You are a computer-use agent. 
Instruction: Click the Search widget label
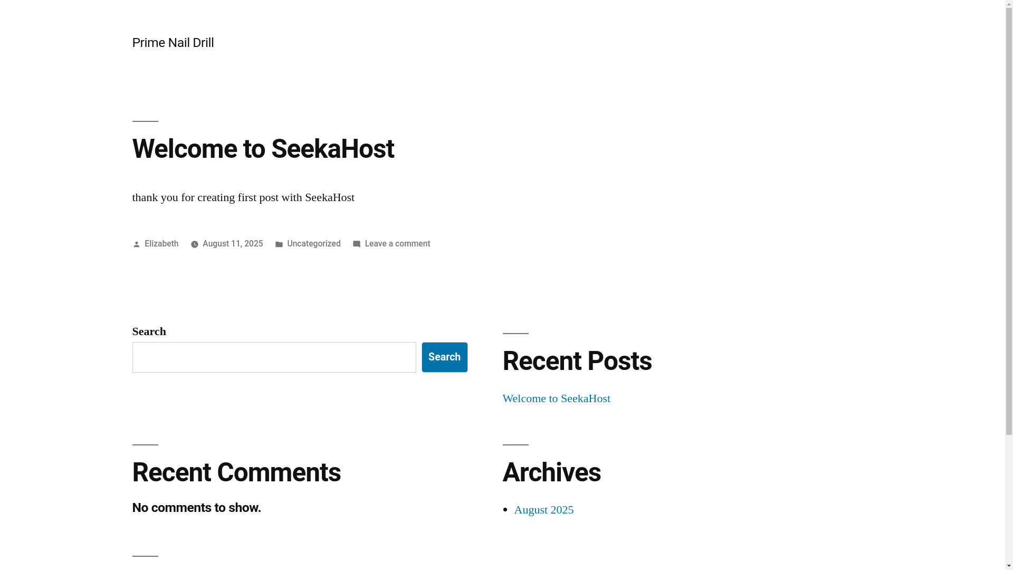click(149, 331)
